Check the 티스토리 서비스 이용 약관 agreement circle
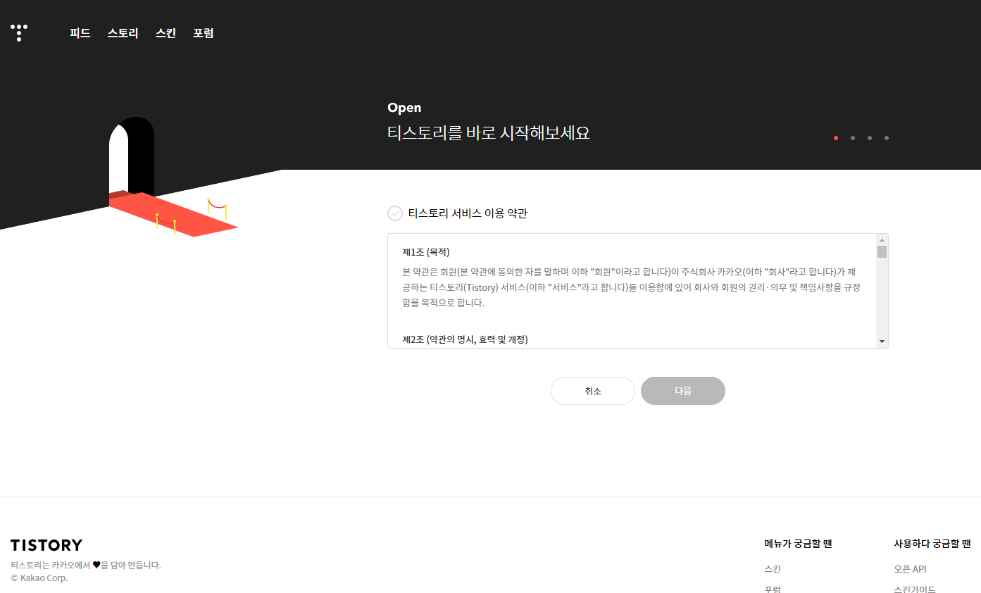This screenshot has height=593, width=981. [x=395, y=213]
